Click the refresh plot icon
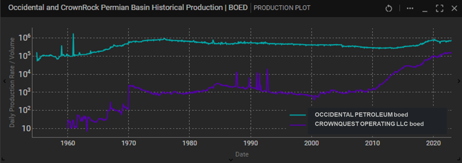Image resolution: width=462 pixels, height=163 pixels. tap(389, 9)
